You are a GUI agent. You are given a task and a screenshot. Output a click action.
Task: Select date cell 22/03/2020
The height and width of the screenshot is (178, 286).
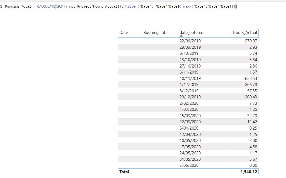190,122
